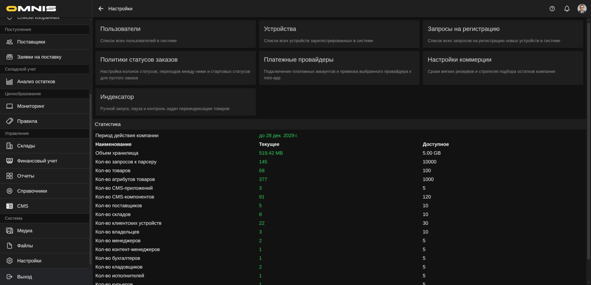Image resolution: width=591 pixels, height=285 pixels.
Task: Click the back arrow next to Настройки
Action: (101, 9)
